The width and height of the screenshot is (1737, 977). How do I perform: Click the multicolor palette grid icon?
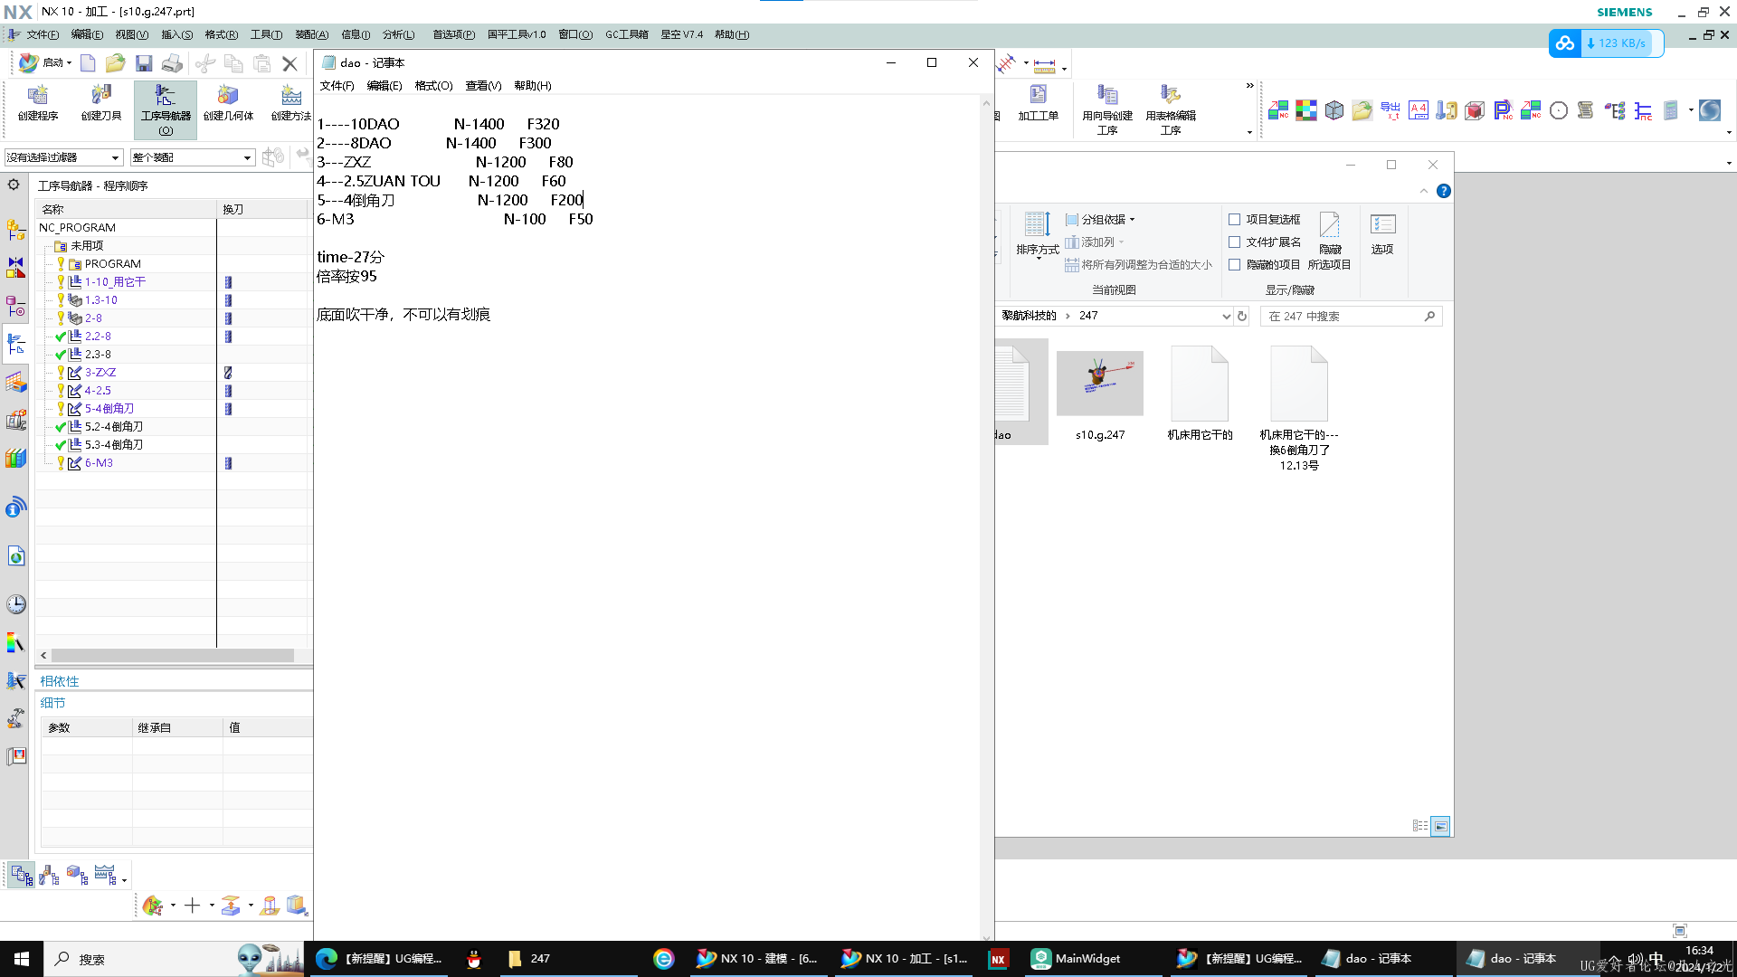coord(1306,110)
